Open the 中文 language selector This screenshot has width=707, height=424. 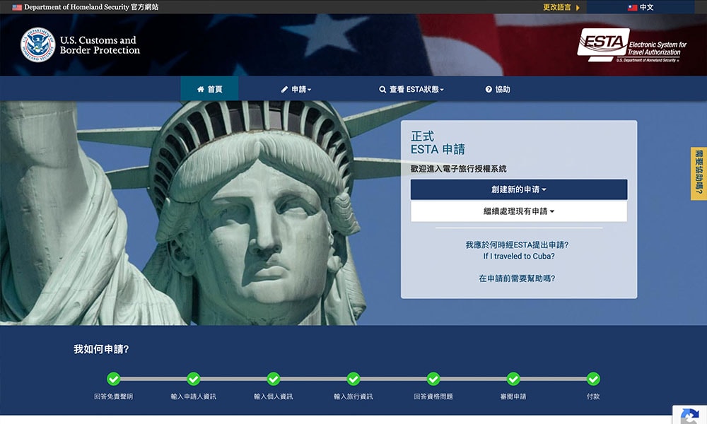click(x=641, y=7)
